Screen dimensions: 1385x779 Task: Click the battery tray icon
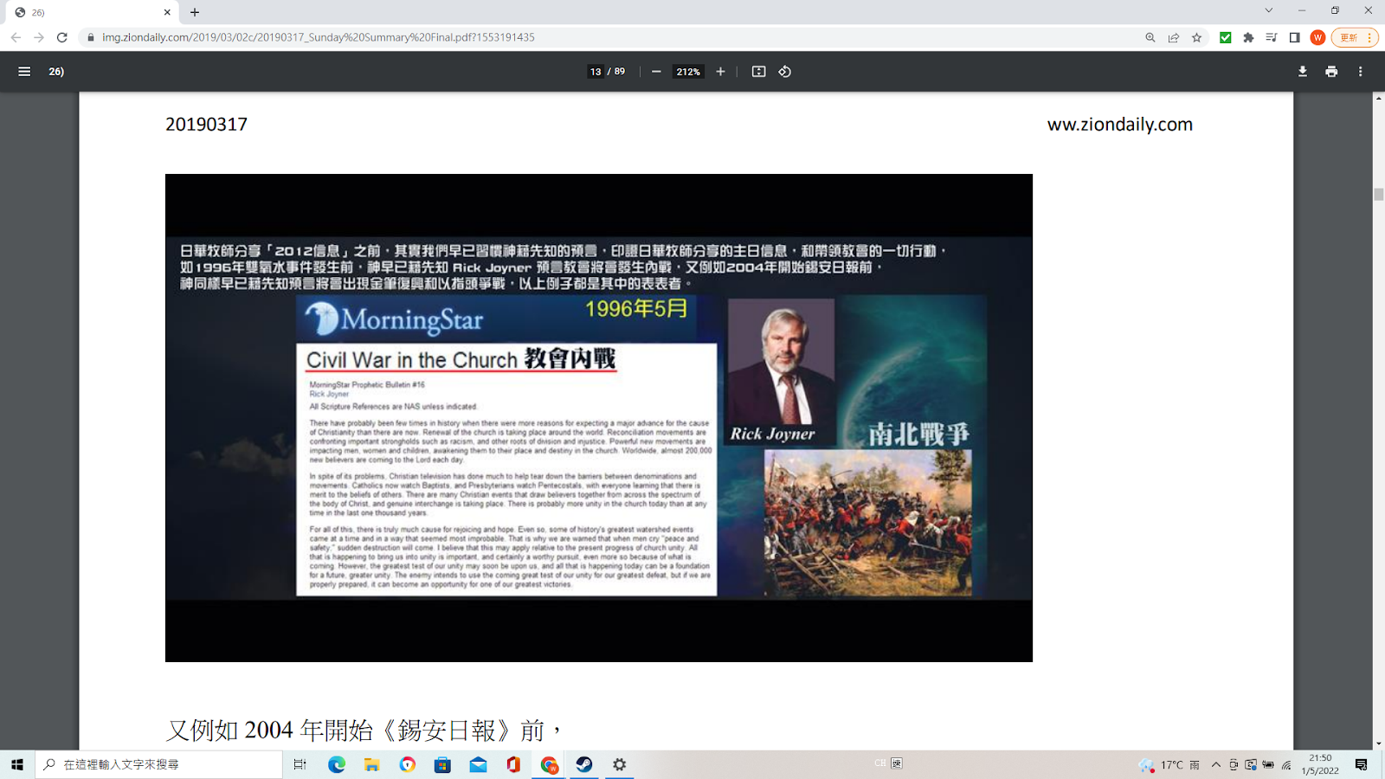(1268, 764)
